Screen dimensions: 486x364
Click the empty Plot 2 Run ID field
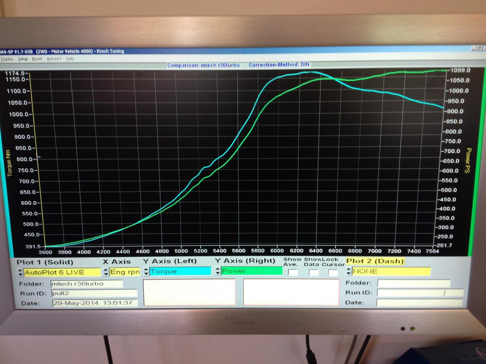(x=420, y=293)
